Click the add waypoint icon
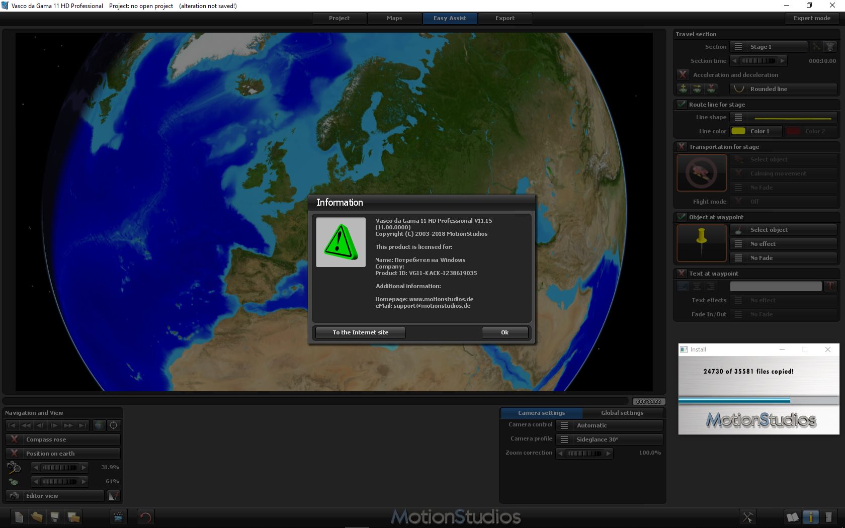Image resolution: width=845 pixels, height=528 pixels. point(683,89)
